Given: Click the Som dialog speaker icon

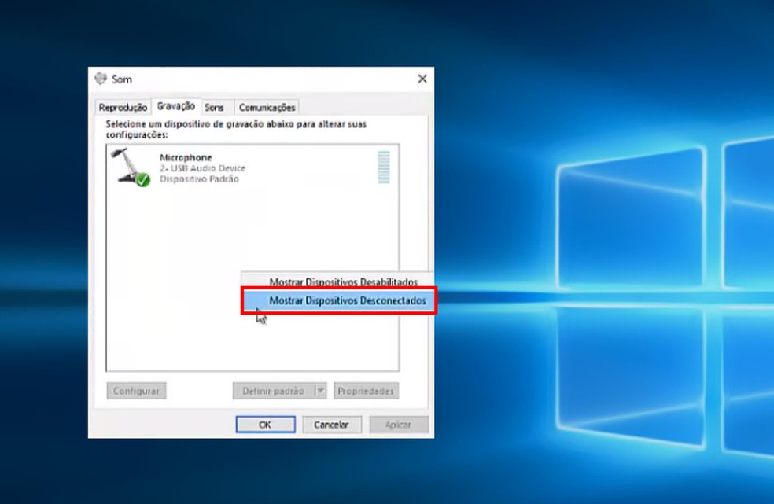Looking at the screenshot, I should coord(101,79).
